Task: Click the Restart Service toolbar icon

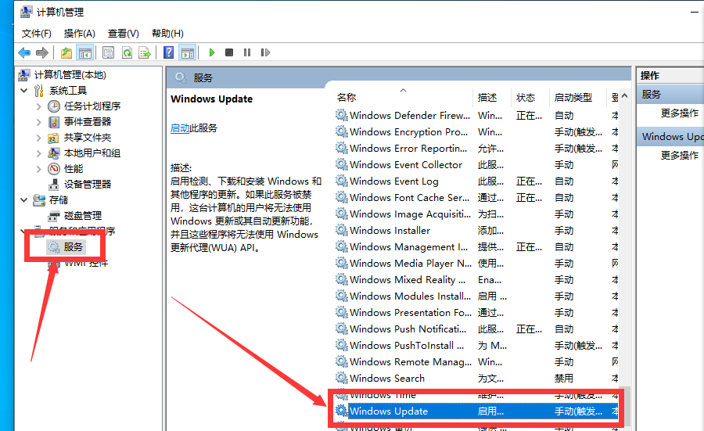Action: pos(264,52)
